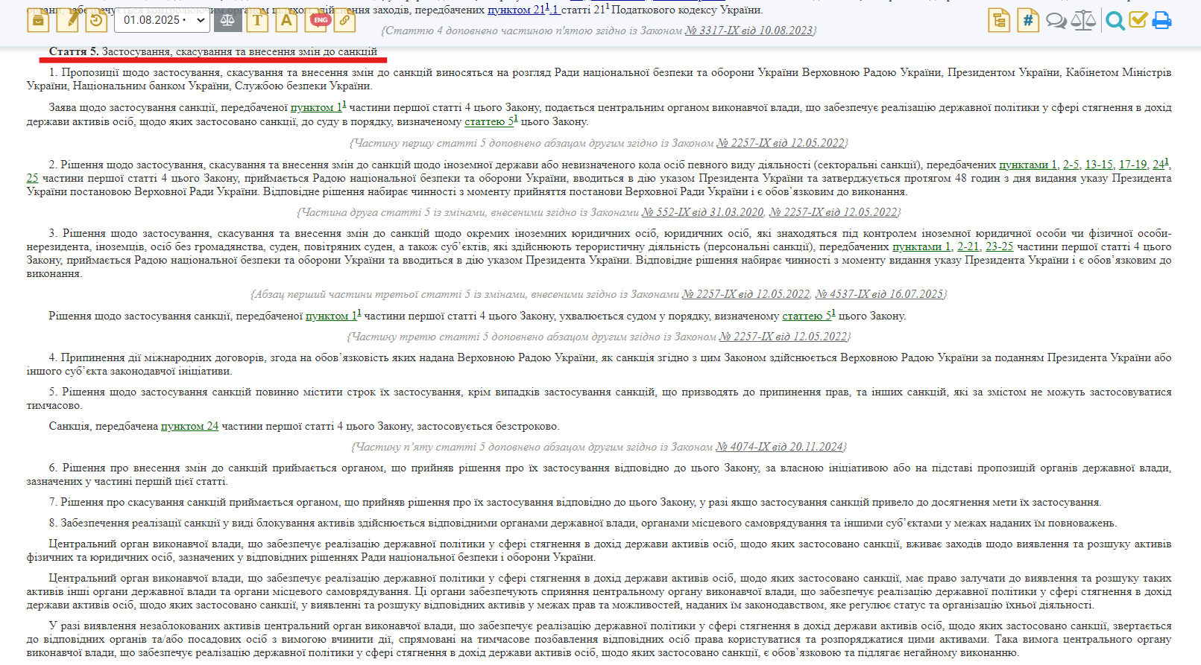Open '№ 2257-IX' link in 'Частину третю' note
Viewport: 1201px width, 665px height.
click(784, 337)
